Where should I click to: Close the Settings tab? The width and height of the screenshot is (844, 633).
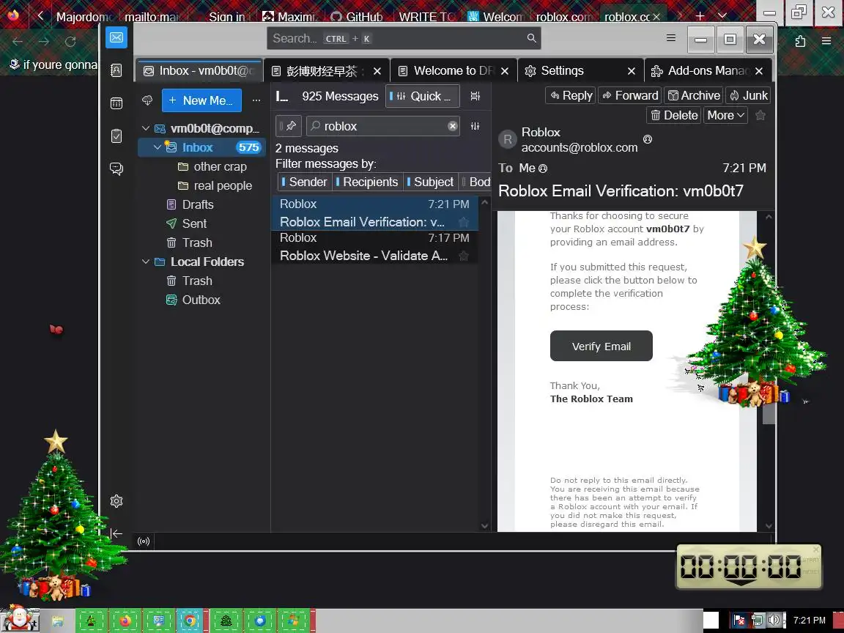pos(632,71)
